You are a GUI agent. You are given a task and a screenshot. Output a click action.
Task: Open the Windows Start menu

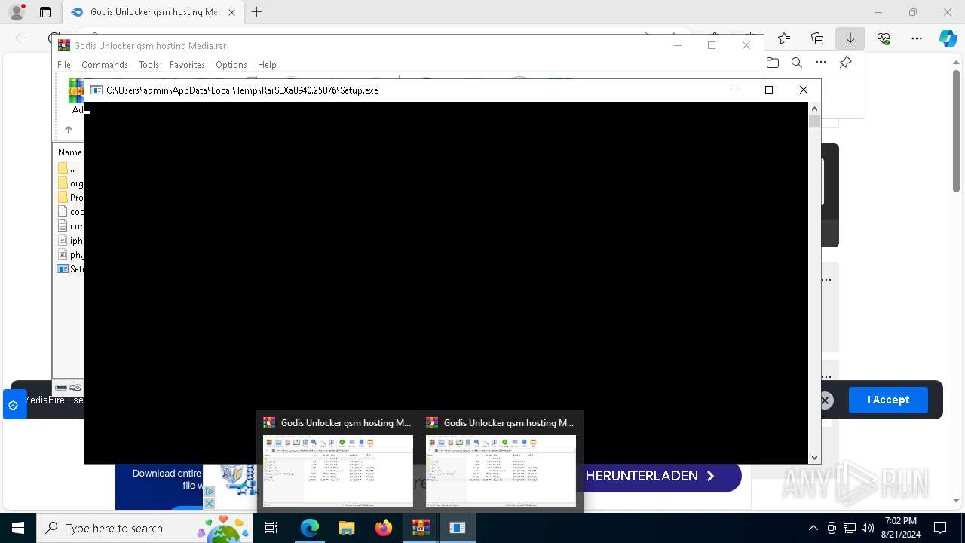pos(18,528)
